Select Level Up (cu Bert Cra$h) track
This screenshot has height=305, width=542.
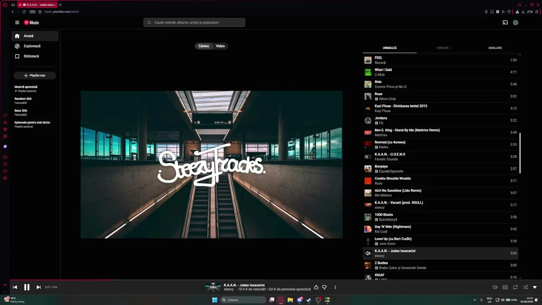coord(440,241)
